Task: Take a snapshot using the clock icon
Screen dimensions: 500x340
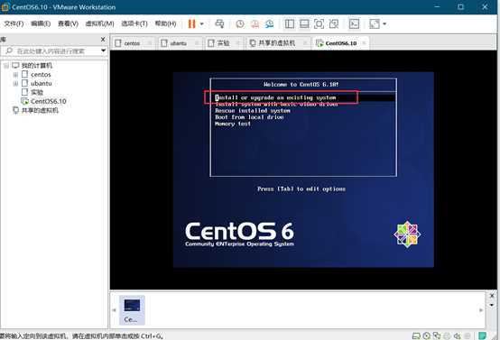Action: (240, 23)
